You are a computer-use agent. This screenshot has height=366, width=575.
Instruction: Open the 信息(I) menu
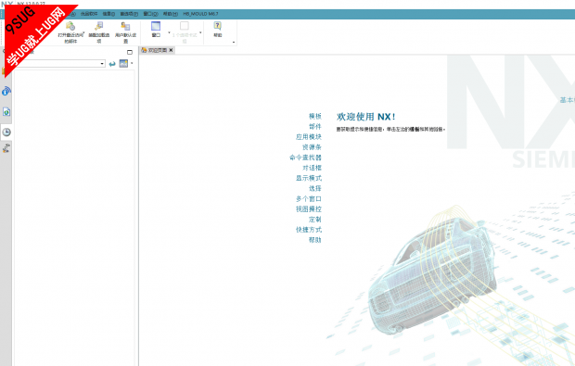(x=109, y=14)
